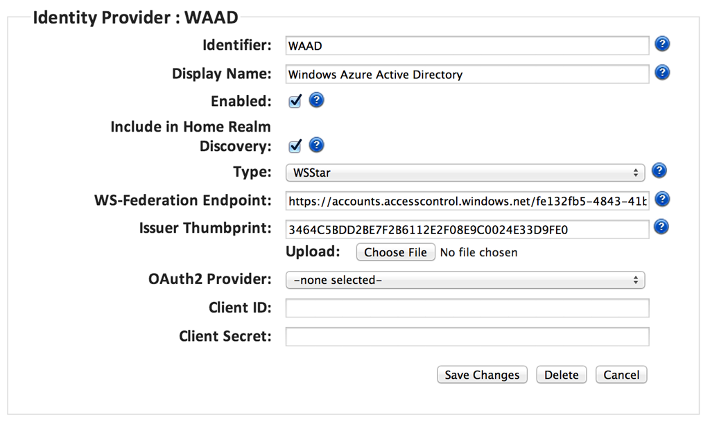Open the Type dropdown showing WSStar
Viewport: 710px width, 424px height.
coord(465,172)
